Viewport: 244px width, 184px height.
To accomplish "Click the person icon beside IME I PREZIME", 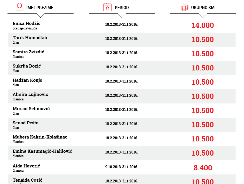I will point(19,7).
